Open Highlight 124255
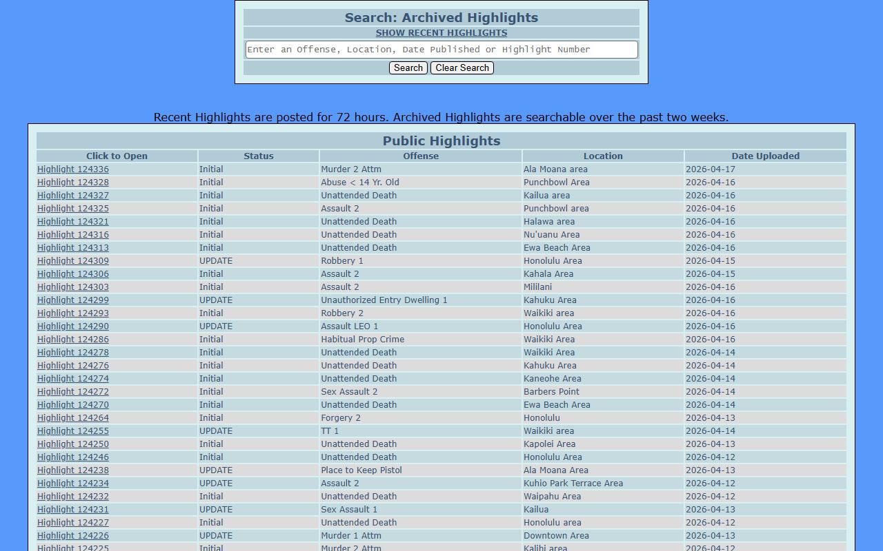The width and height of the screenshot is (883, 551). 73,431
